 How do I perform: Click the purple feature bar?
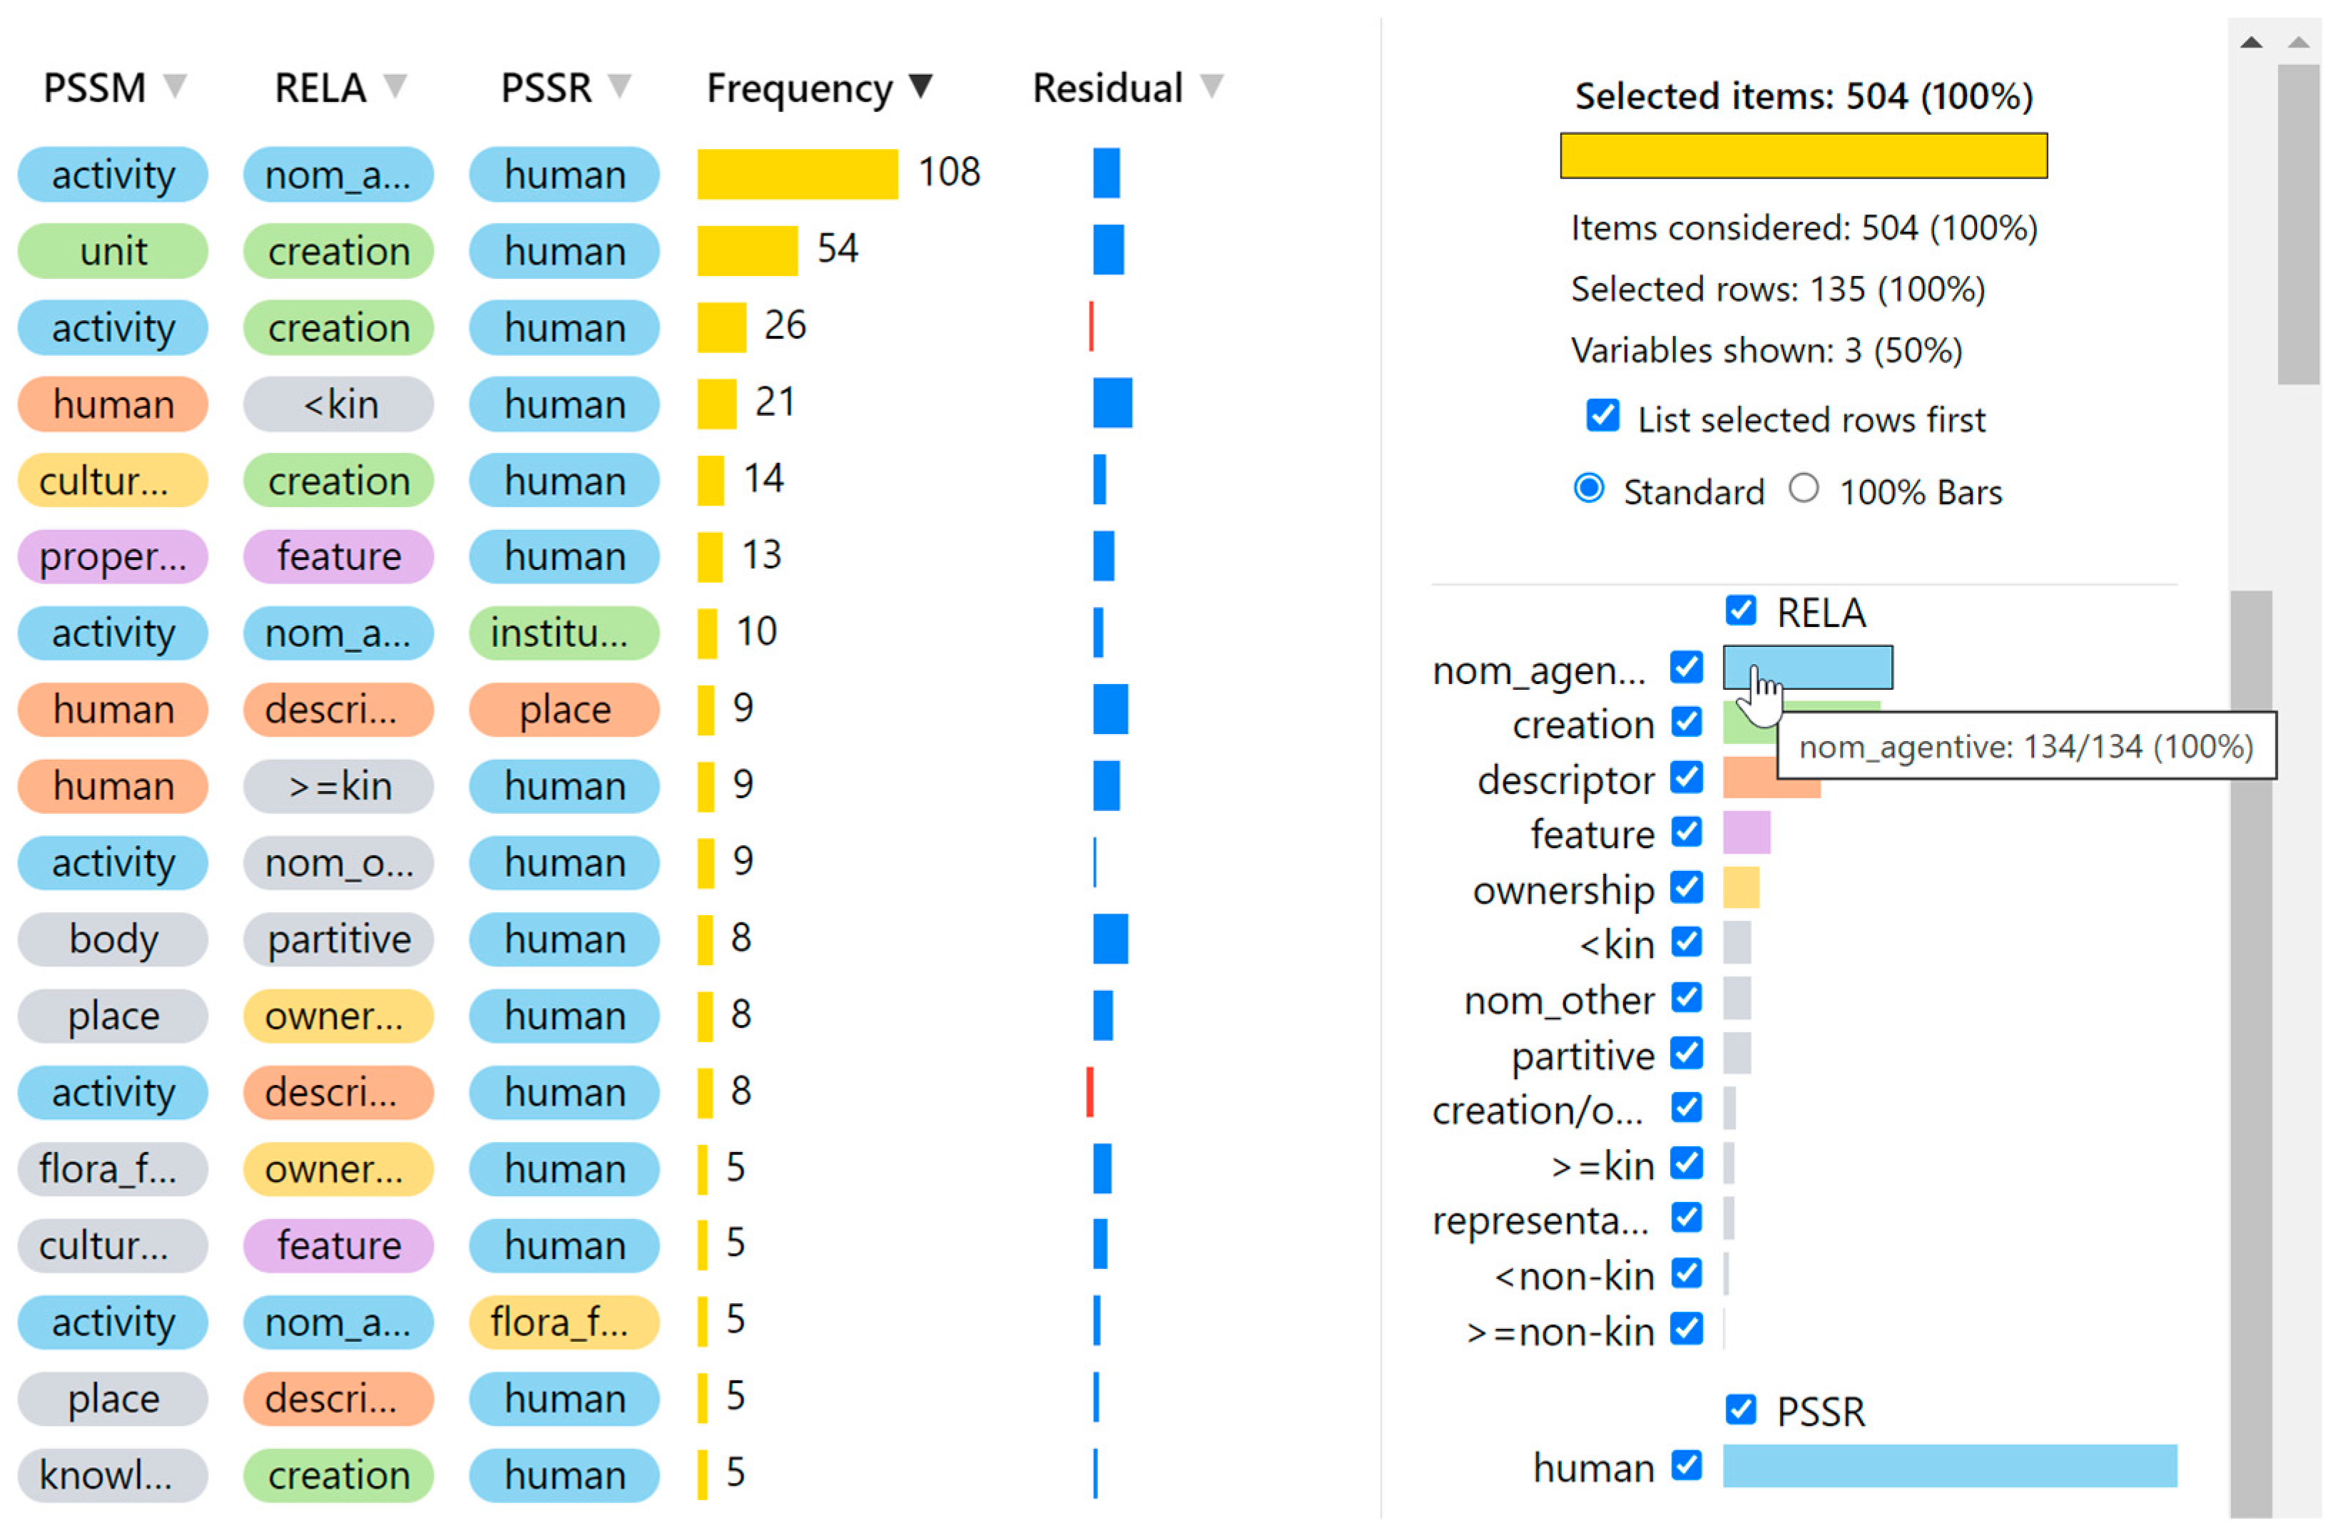[x=1747, y=833]
